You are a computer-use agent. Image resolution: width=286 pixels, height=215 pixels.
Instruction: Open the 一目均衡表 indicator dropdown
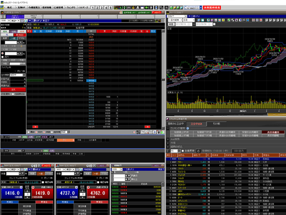[x=175, y=20]
